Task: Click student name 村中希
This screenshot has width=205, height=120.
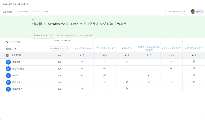Action: (x=15, y=76)
